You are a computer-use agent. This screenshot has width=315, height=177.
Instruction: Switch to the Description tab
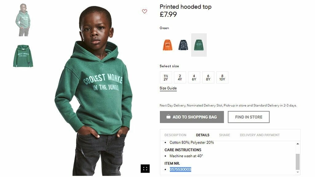(175, 135)
